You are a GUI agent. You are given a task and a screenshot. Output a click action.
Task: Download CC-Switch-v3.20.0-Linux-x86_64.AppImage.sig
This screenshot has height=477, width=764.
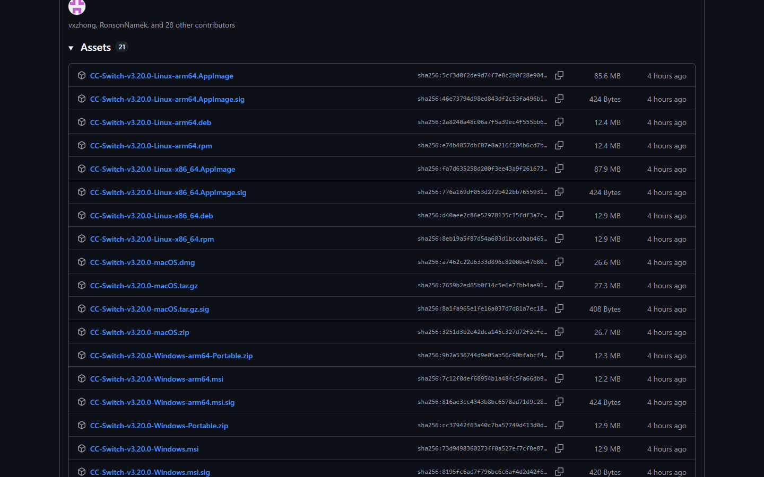coord(168,192)
